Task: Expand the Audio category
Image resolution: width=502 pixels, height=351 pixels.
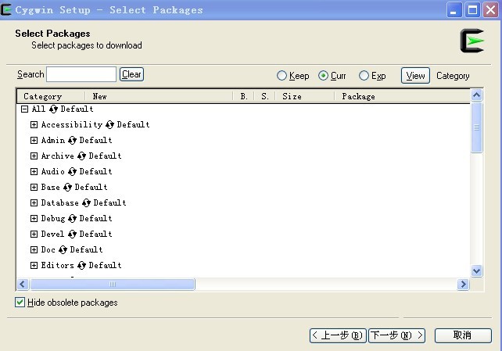Action: point(34,172)
